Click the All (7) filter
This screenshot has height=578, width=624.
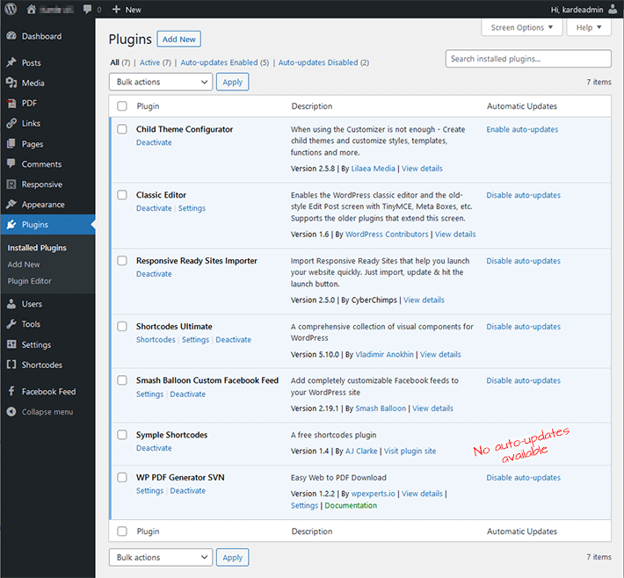120,62
